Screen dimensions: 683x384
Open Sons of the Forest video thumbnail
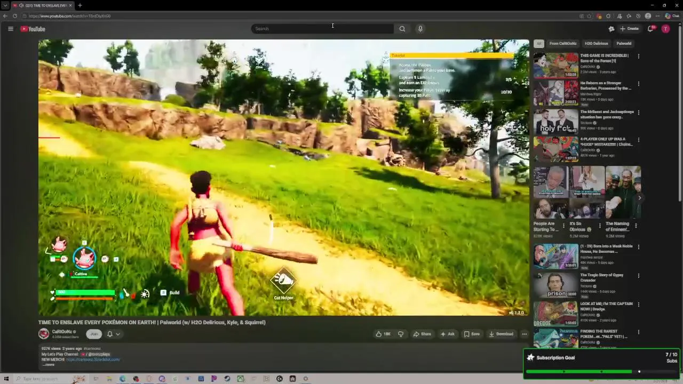(x=556, y=65)
